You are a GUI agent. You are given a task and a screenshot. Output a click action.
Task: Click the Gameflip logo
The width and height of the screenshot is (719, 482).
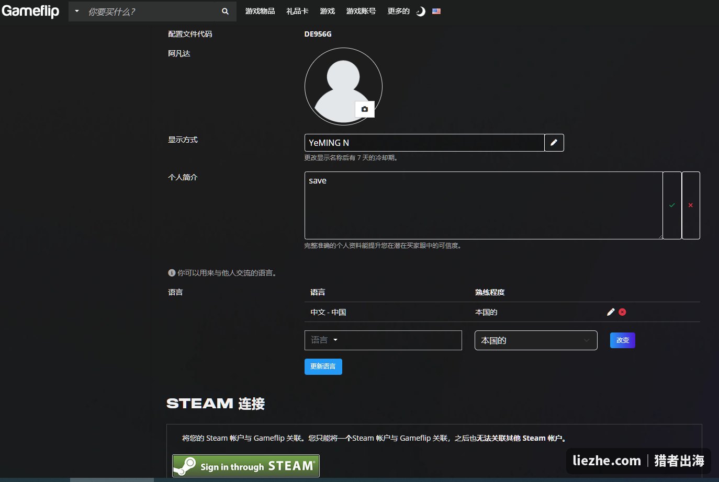30,11
